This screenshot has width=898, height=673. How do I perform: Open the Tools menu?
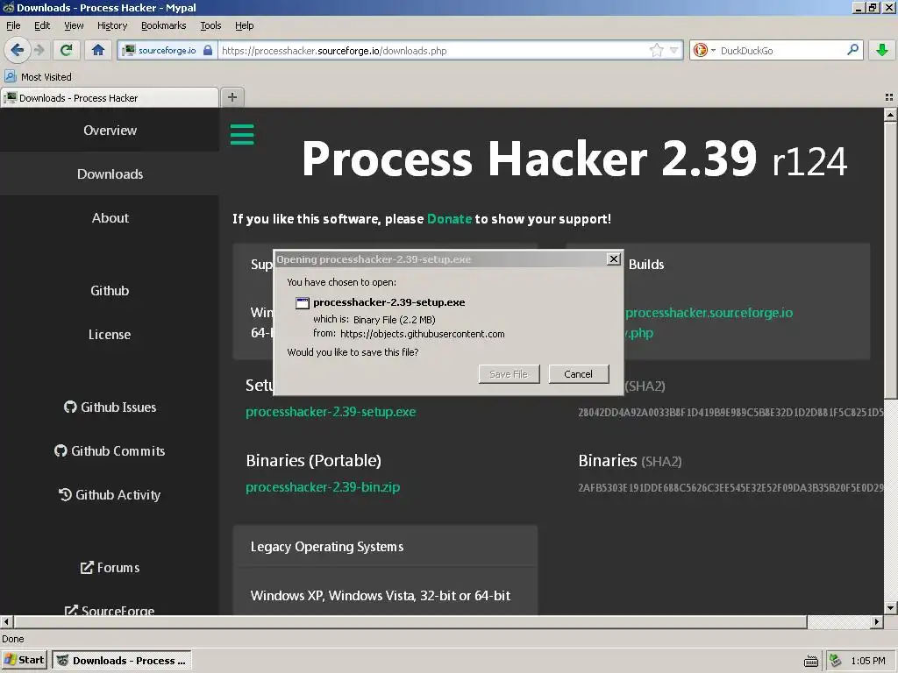tap(210, 25)
